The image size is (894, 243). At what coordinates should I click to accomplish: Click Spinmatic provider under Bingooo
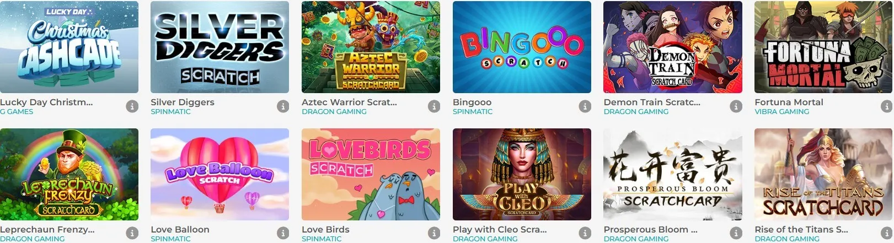point(472,112)
